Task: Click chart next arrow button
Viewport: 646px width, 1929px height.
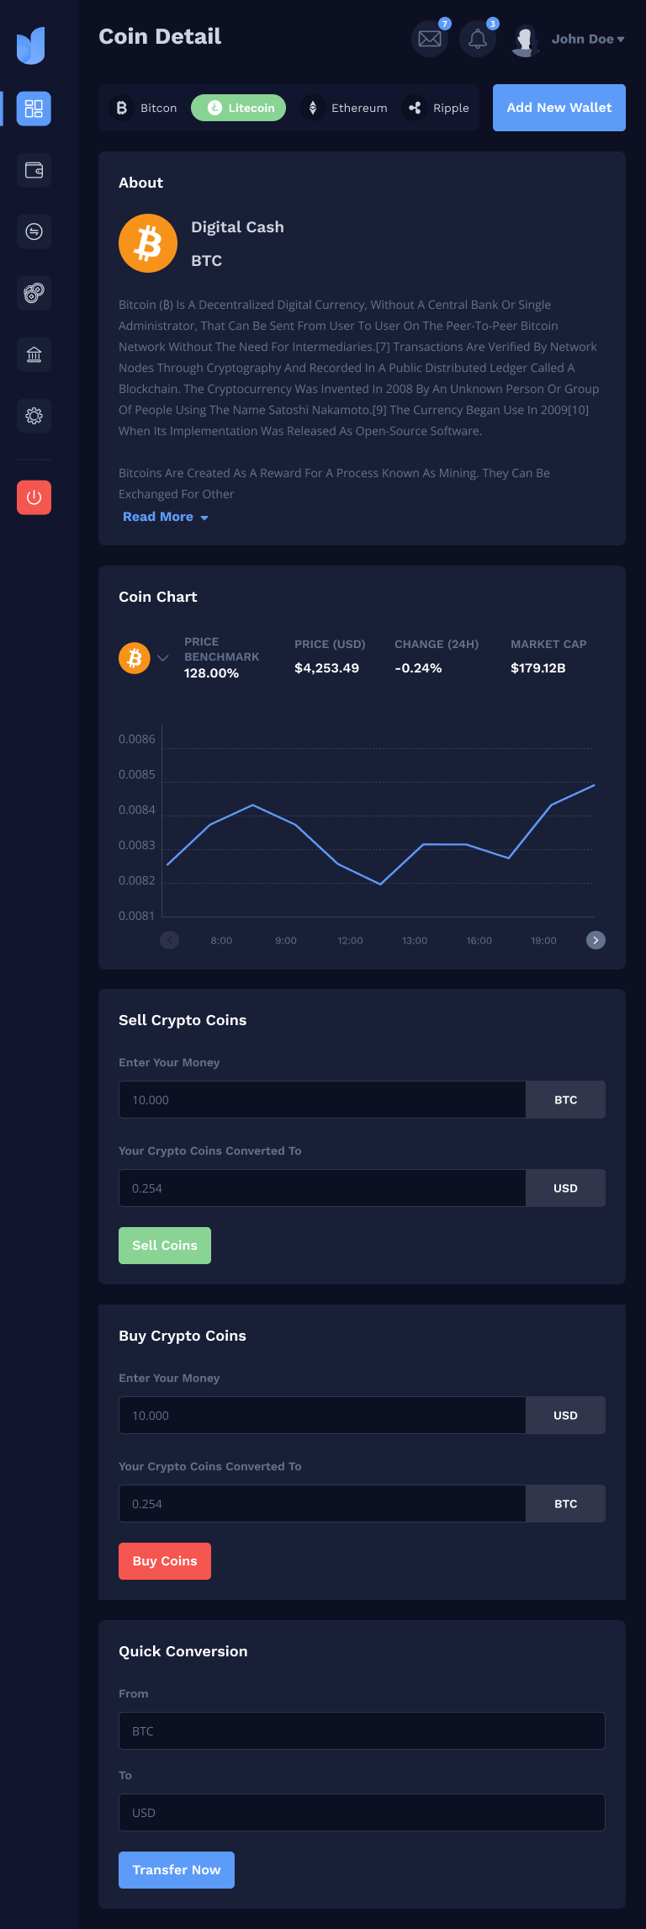Action: pyautogui.click(x=596, y=940)
